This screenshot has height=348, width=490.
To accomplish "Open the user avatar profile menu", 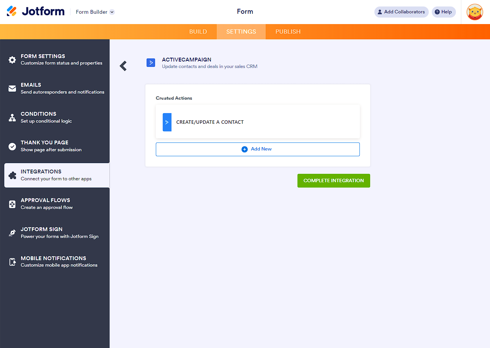I will pos(475,12).
